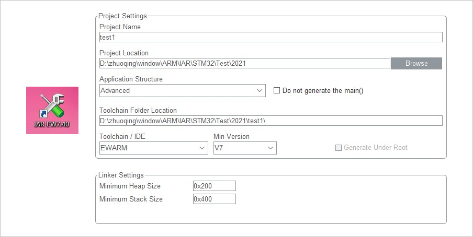
Task: Click the chevron arrow of Application Structure combo
Action: [x=260, y=91]
